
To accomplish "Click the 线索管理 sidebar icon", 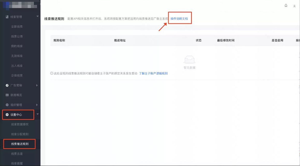I will (x=7, y=17).
